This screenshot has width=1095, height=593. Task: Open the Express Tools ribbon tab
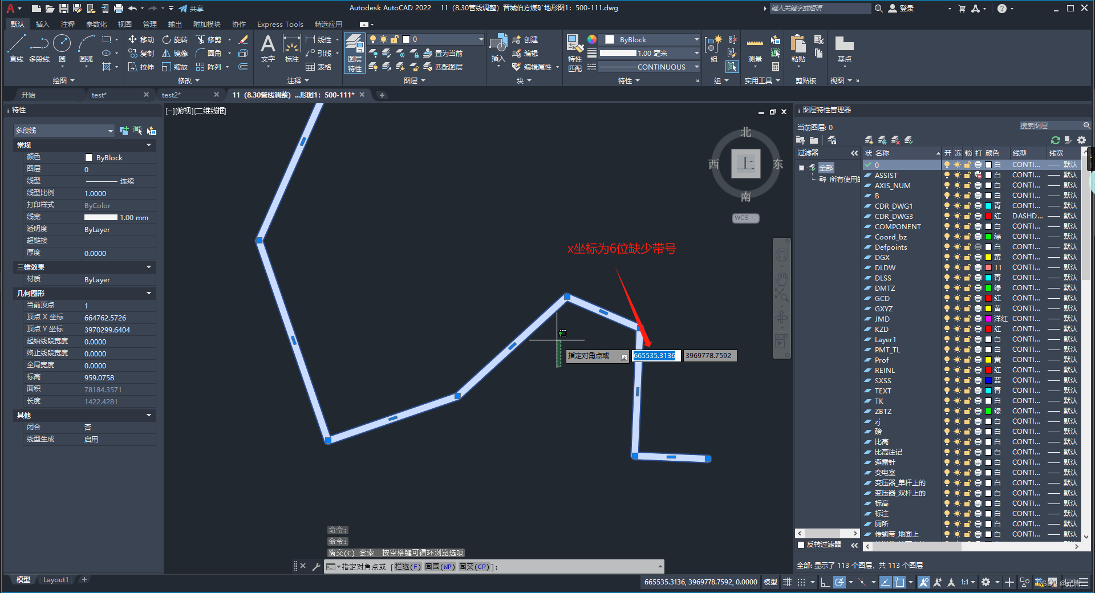coord(280,24)
